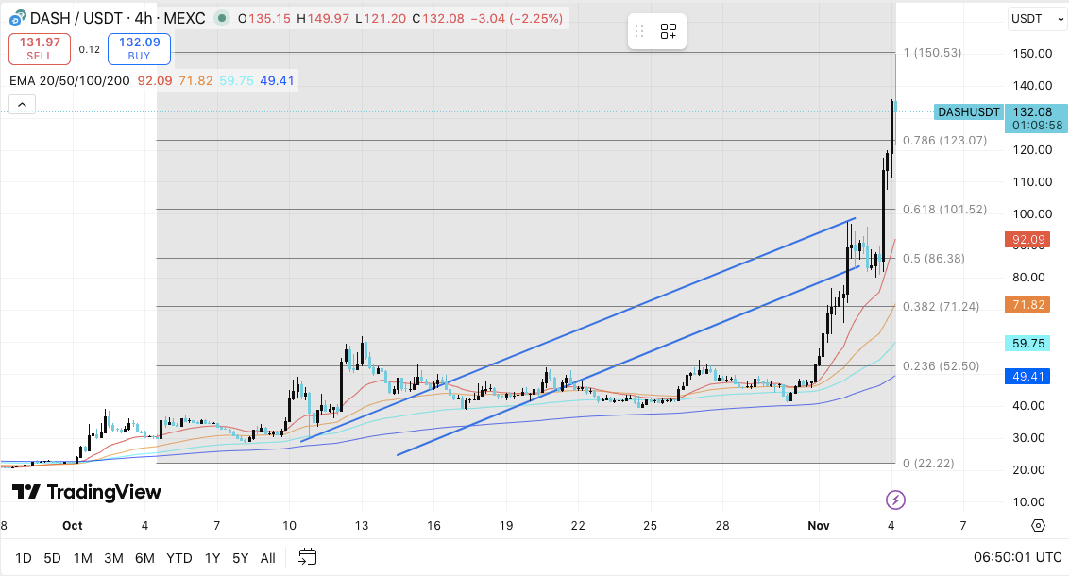Click the red SELL button at 131.97
The height and width of the screenshot is (576, 1069).
tap(39, 48)
